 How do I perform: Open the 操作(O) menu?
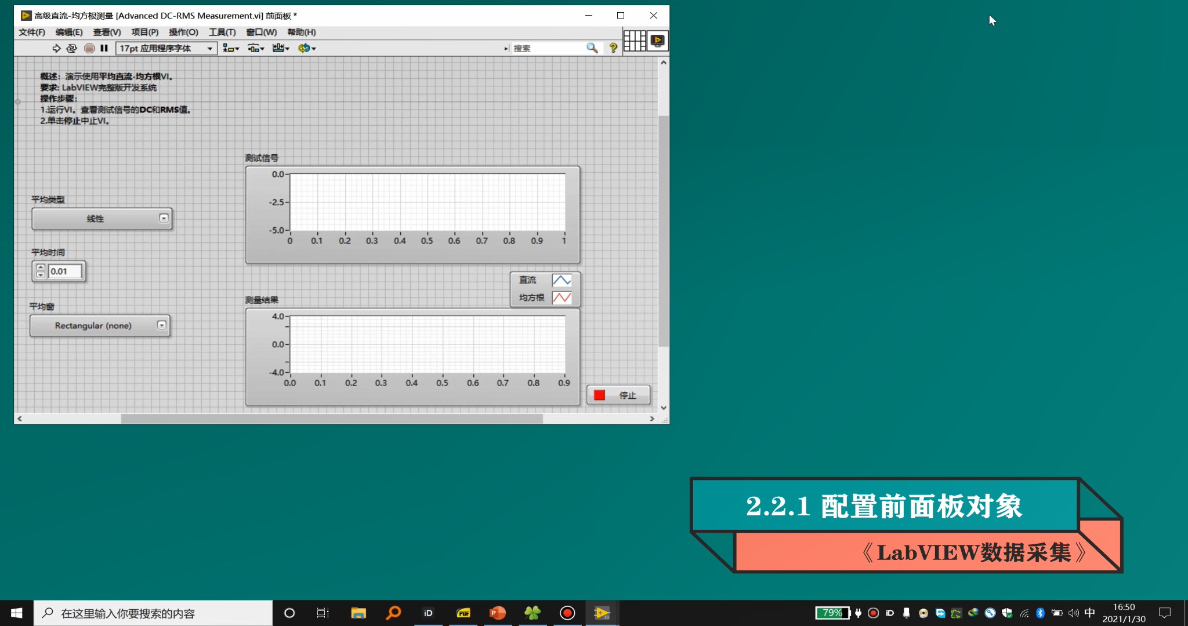pos(183,32)
